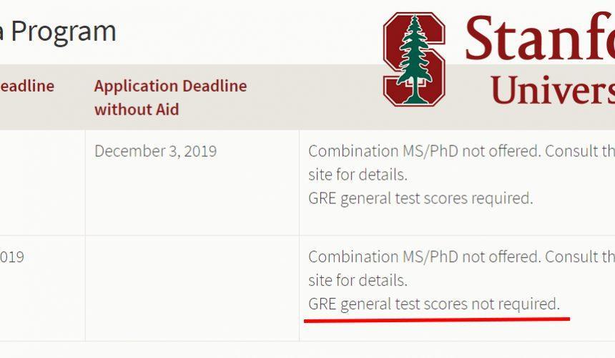The image size is (615, 358).
Task: Click the Application Deadline without Aid header
Action: coord(170,97)
